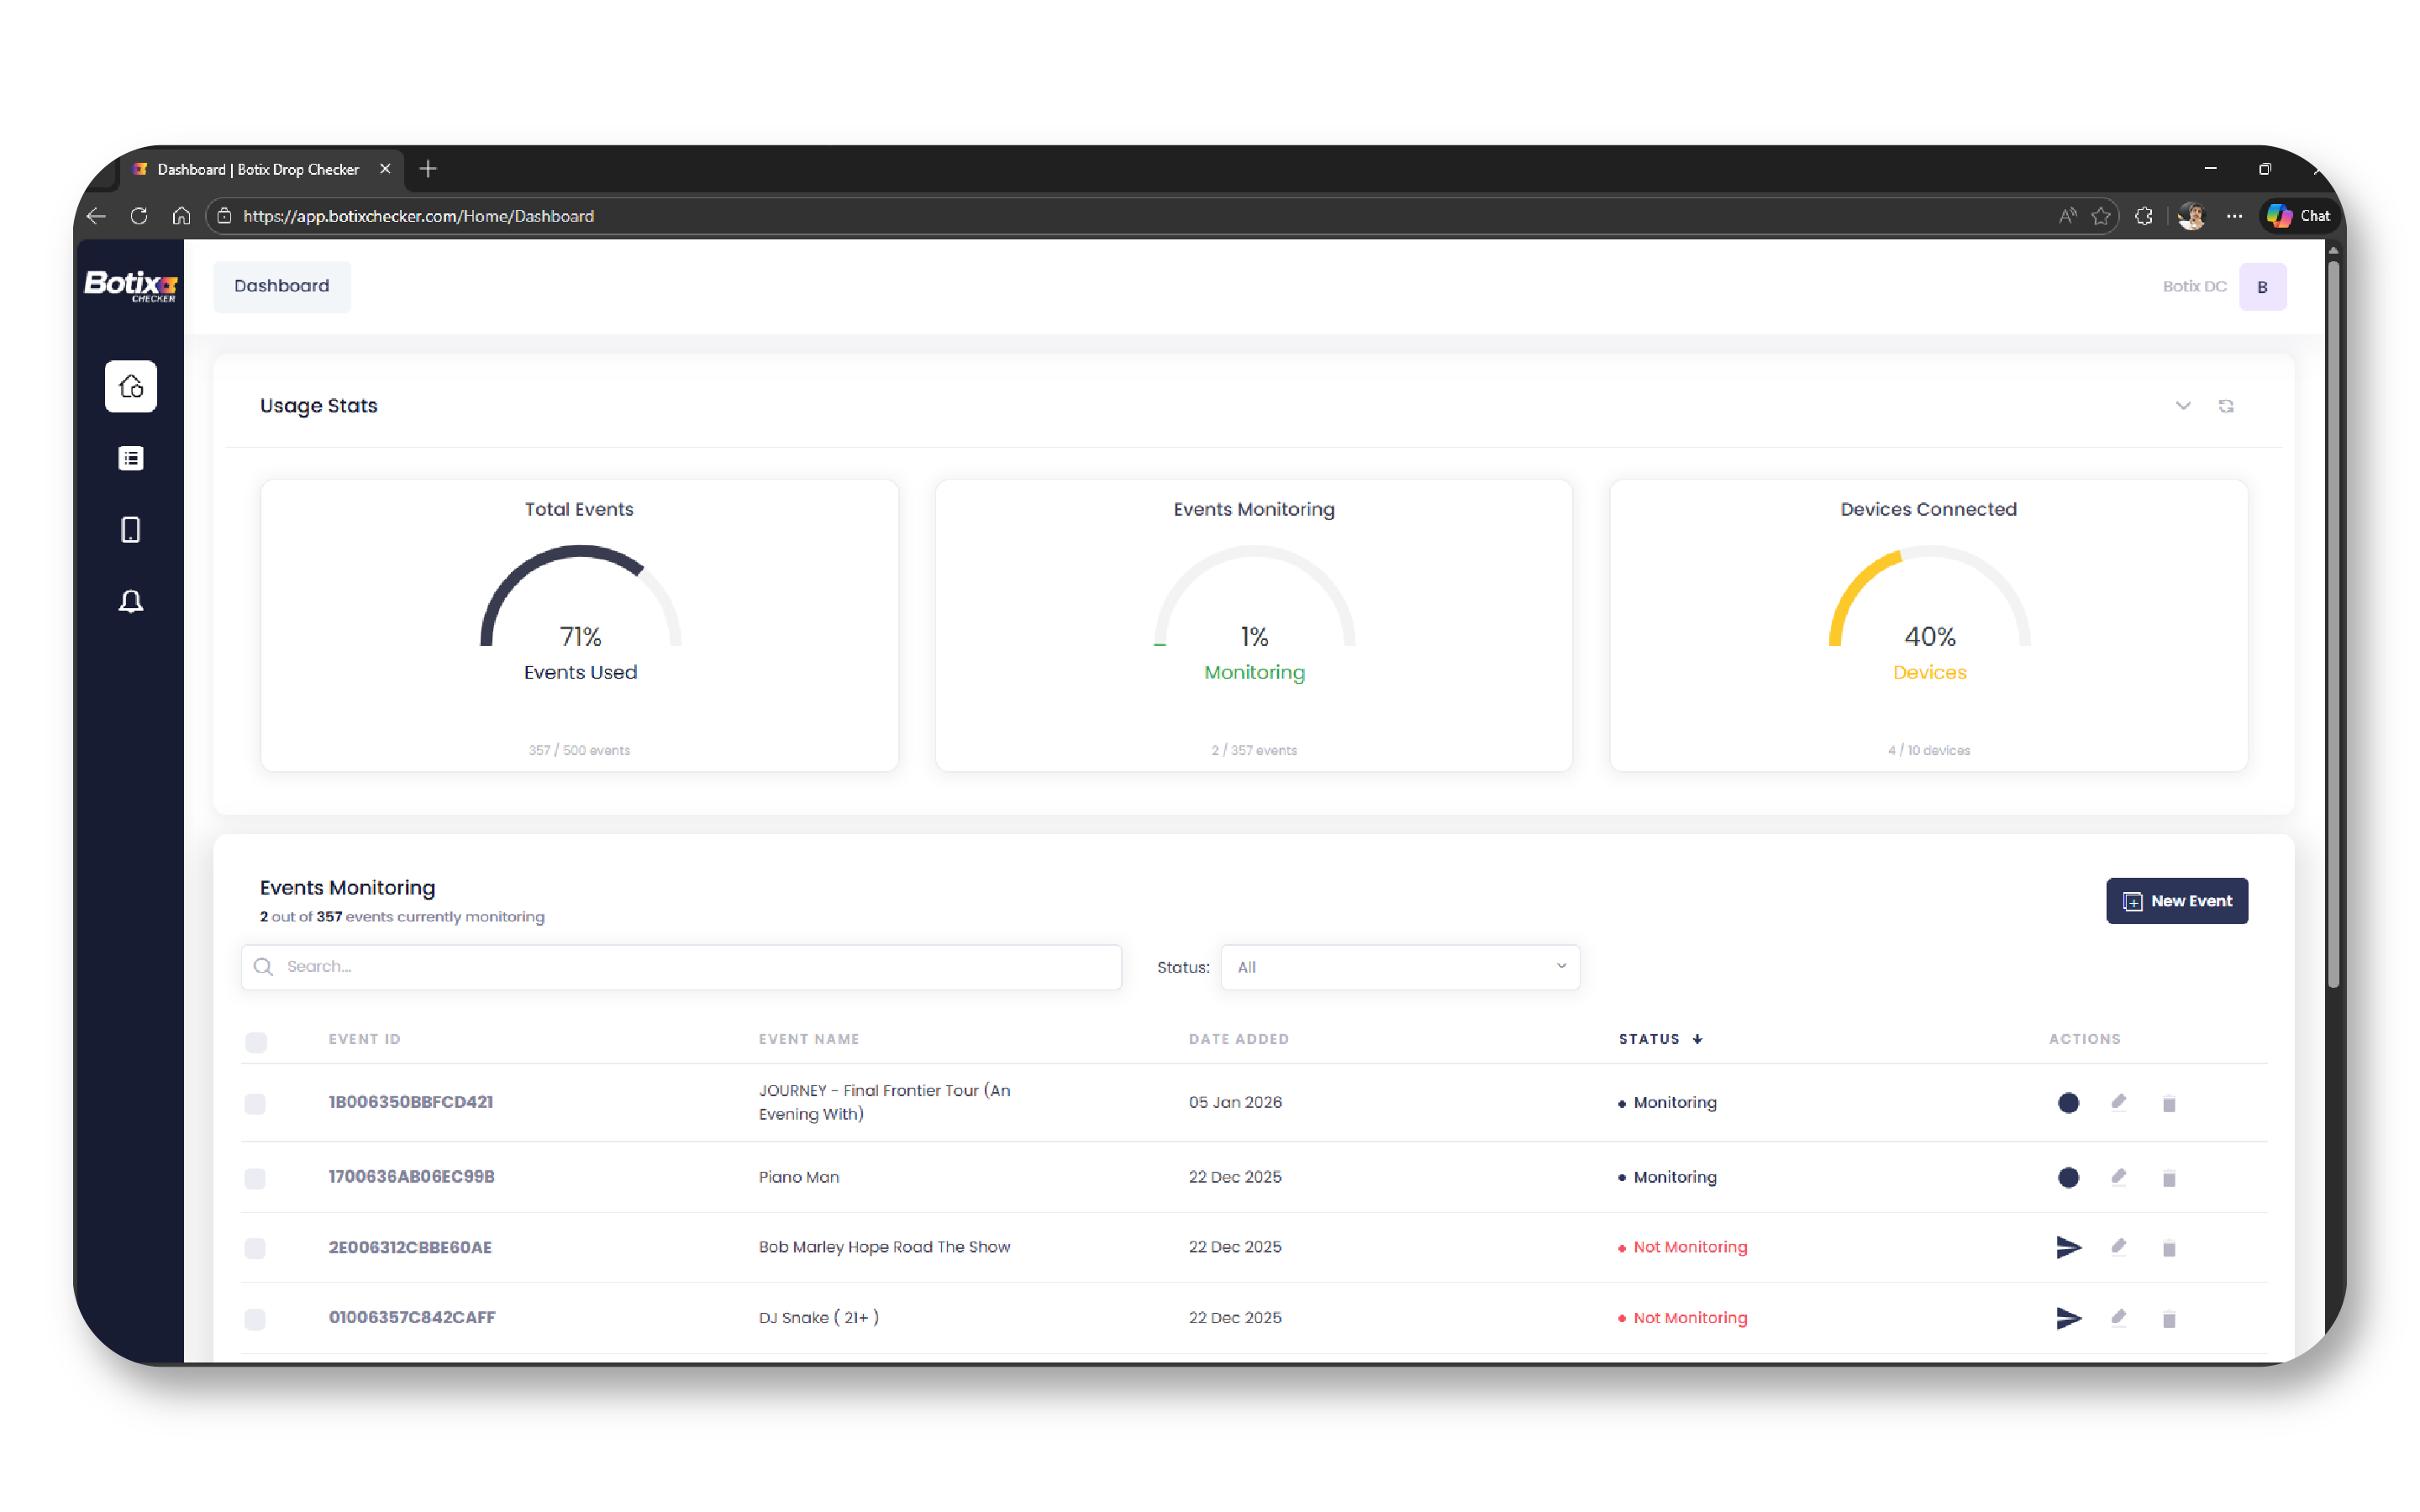
Task: Select the JOURNEY Final Frontier Tour checkbox
Action: pos(256,1104)
